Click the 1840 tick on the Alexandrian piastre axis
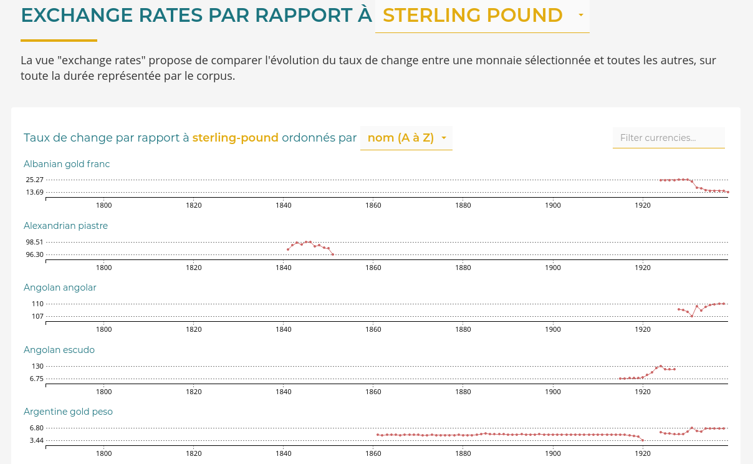The height and width of the screenshot is (464, 753). [284, 268]
